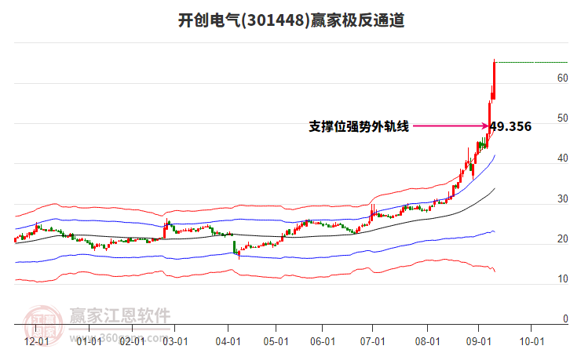Click the large green candlestick in early April
Screen dimensions: 570x353
tap(235, 247)
